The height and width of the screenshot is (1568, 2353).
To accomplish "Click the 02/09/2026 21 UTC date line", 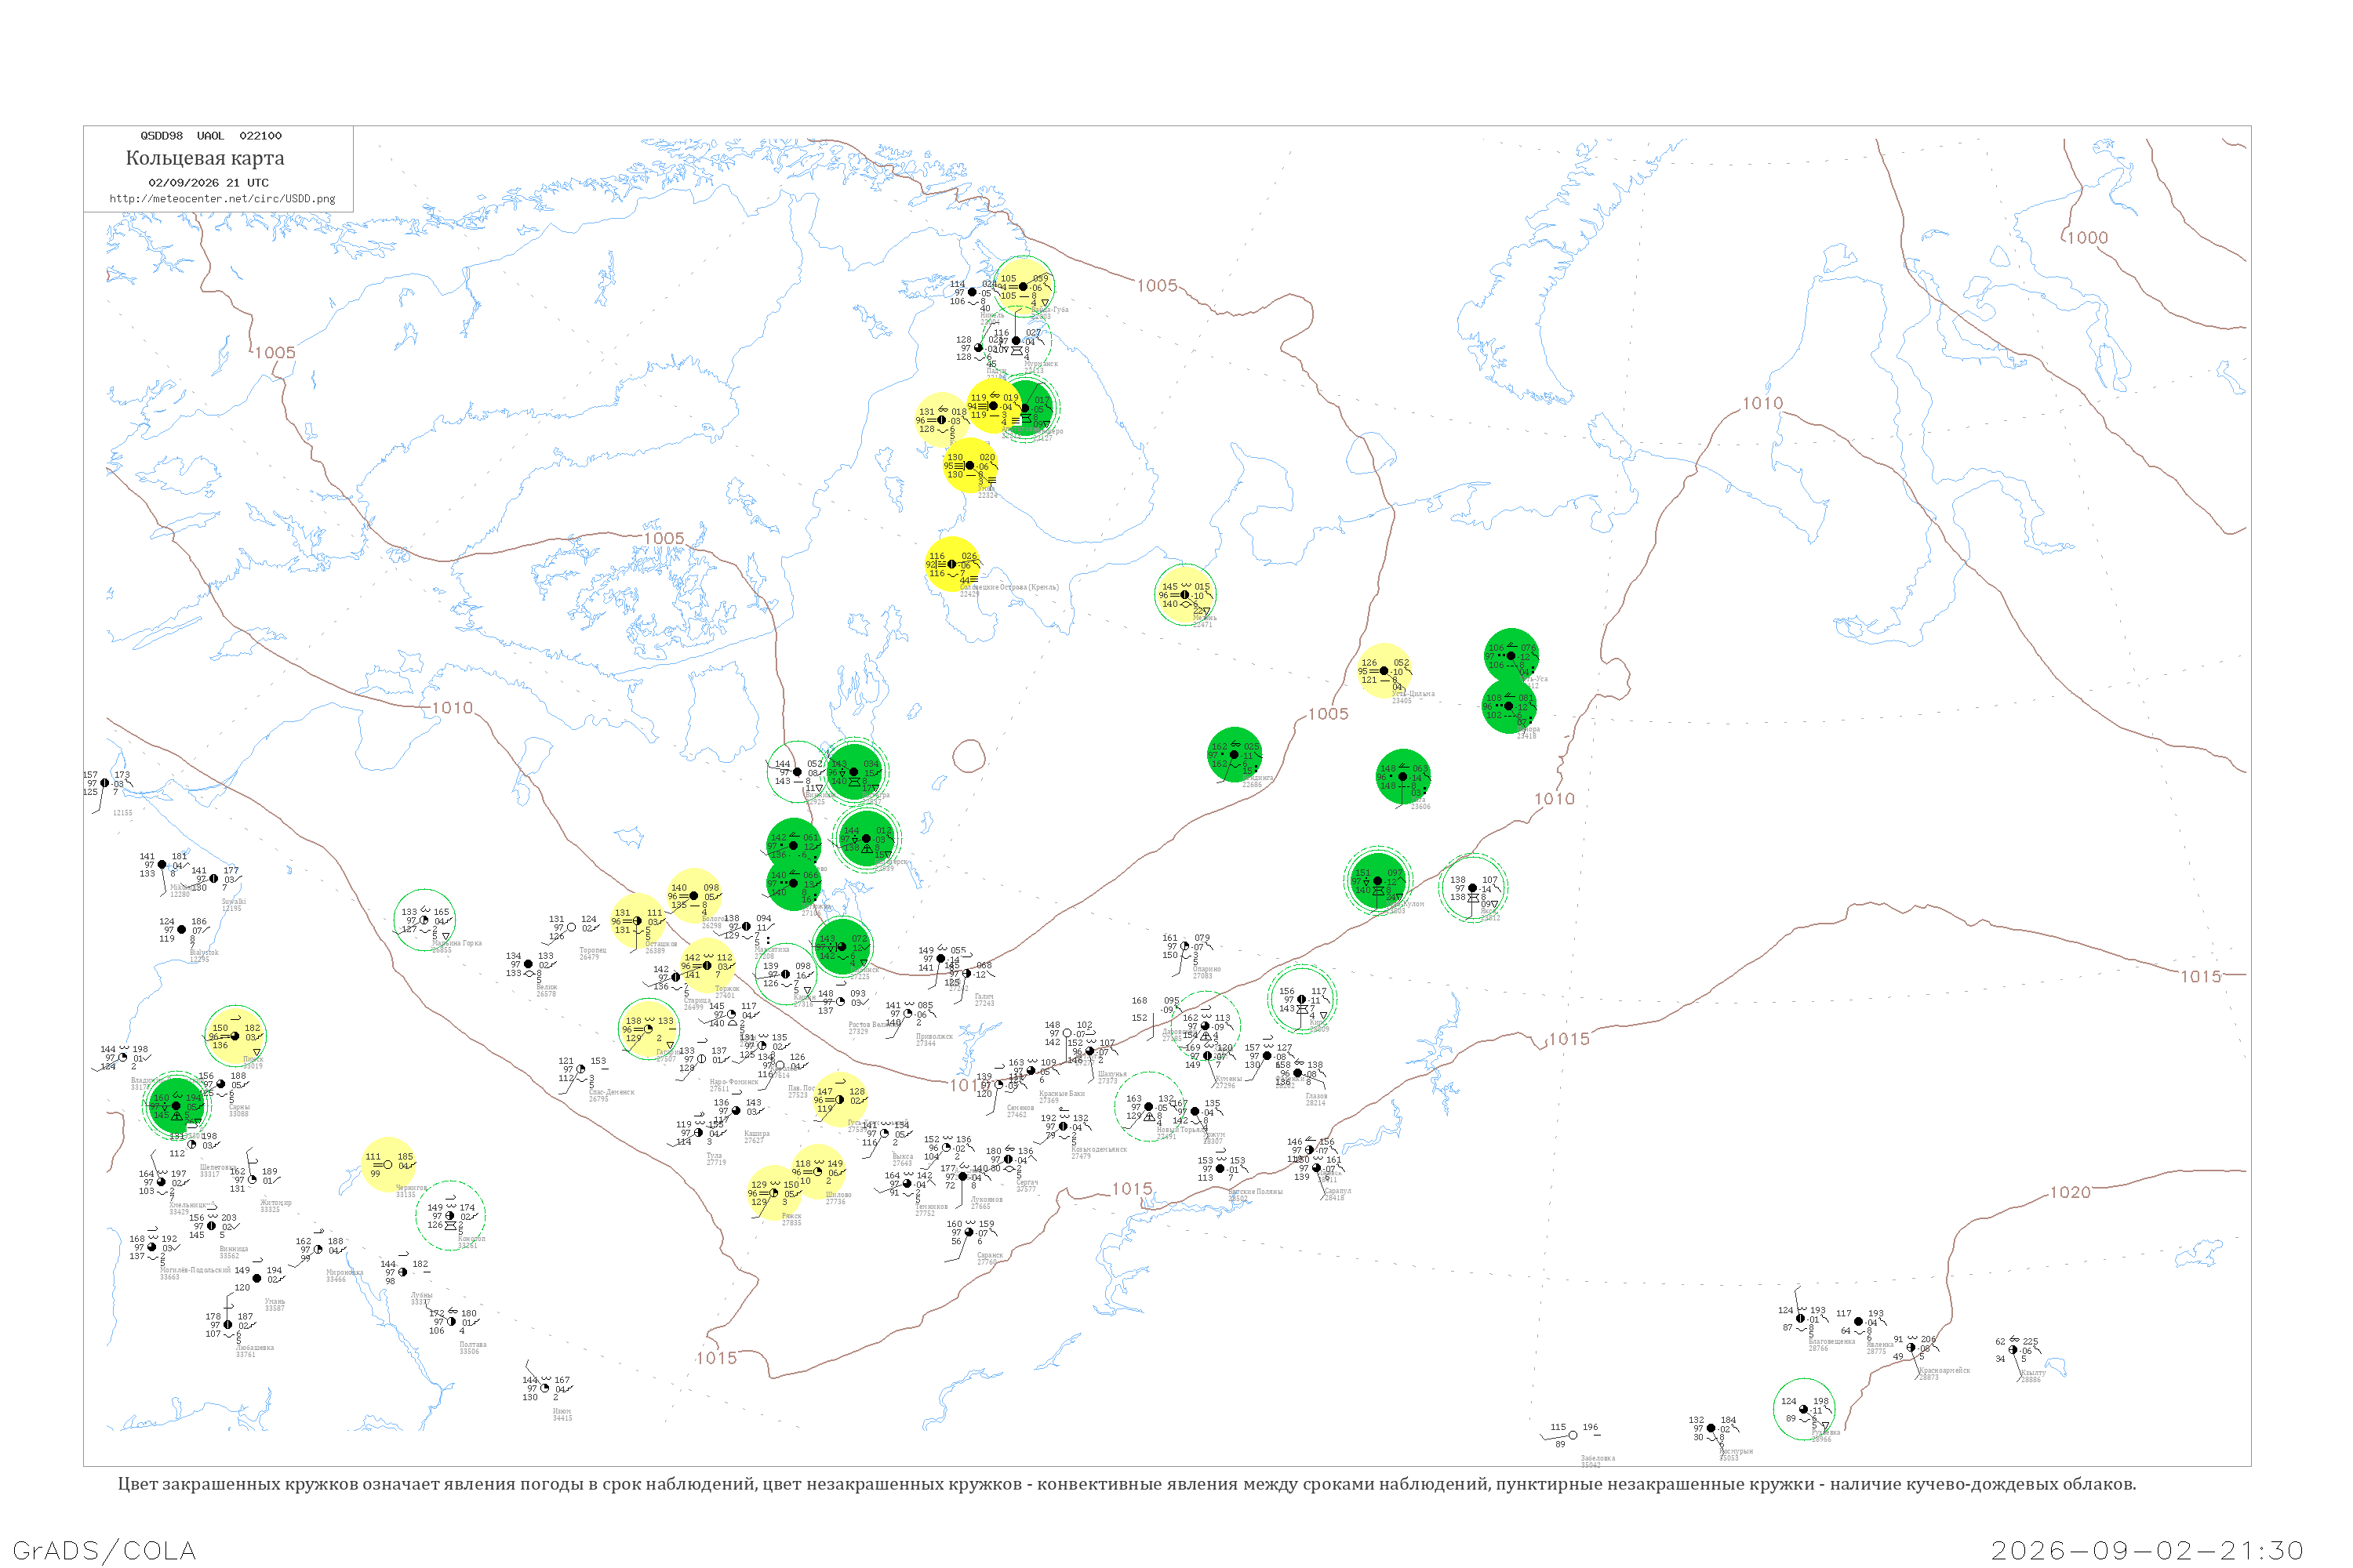I will [208, 183].
